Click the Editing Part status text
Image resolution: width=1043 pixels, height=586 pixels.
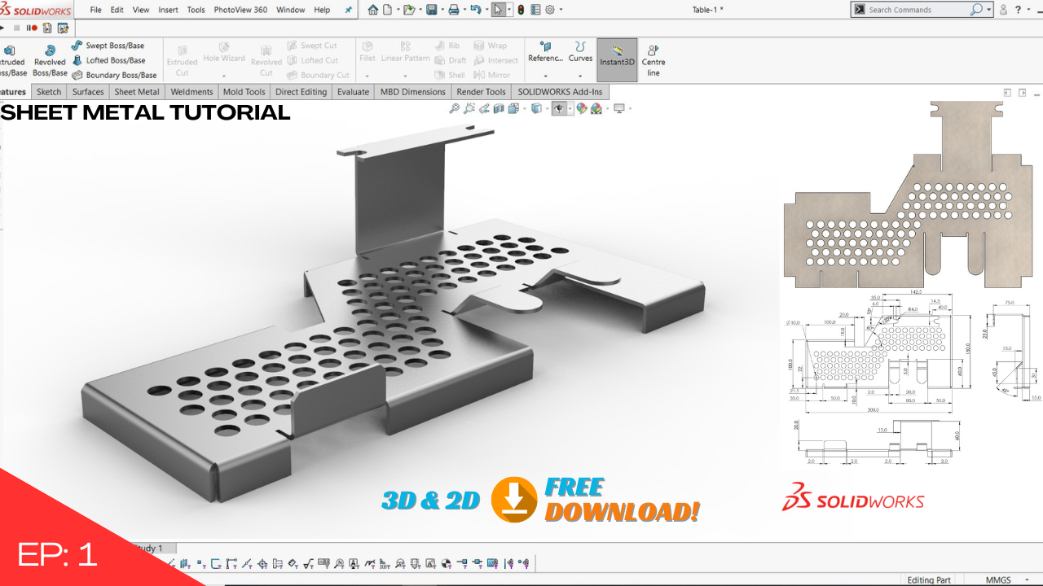click(929, 579)
